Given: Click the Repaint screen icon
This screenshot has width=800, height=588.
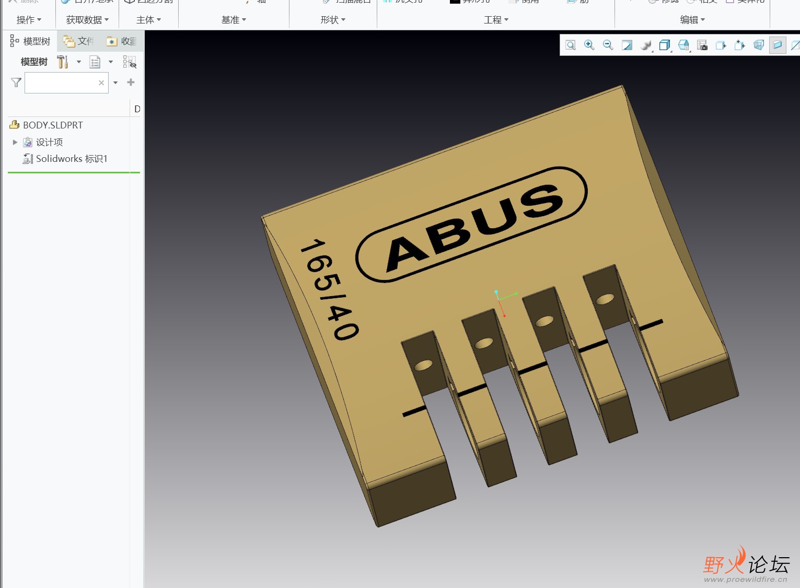Looking at the screenshot, I should tap(627, 45).
